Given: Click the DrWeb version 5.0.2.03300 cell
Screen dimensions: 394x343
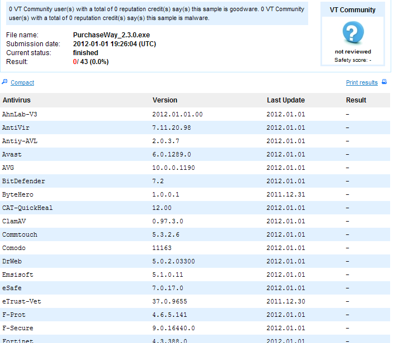Looking at the screenshot, I should pyautogui.click(x=173, y=261).
